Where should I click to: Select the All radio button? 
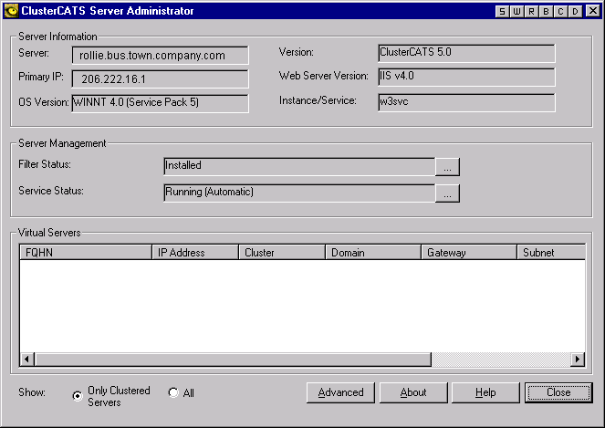tap(173, 392)
